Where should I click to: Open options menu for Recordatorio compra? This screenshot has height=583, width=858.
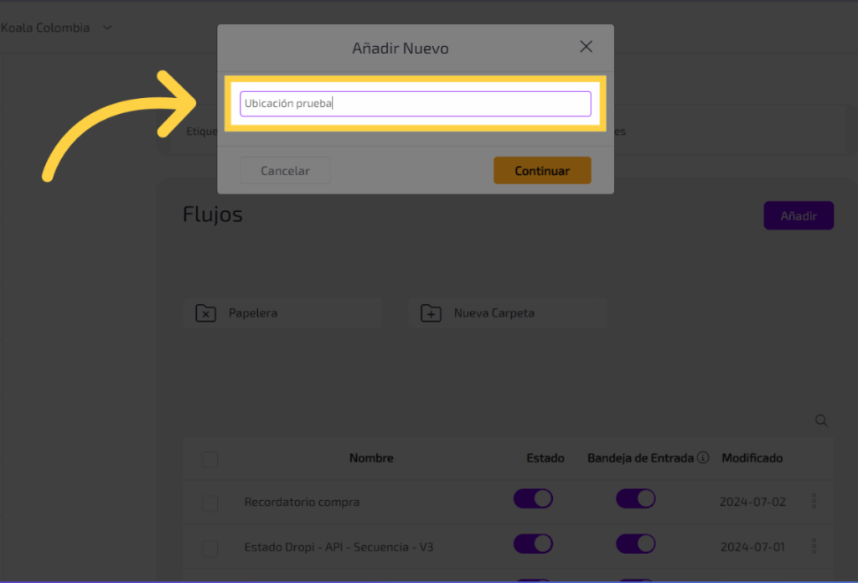[x=814, y=502]
